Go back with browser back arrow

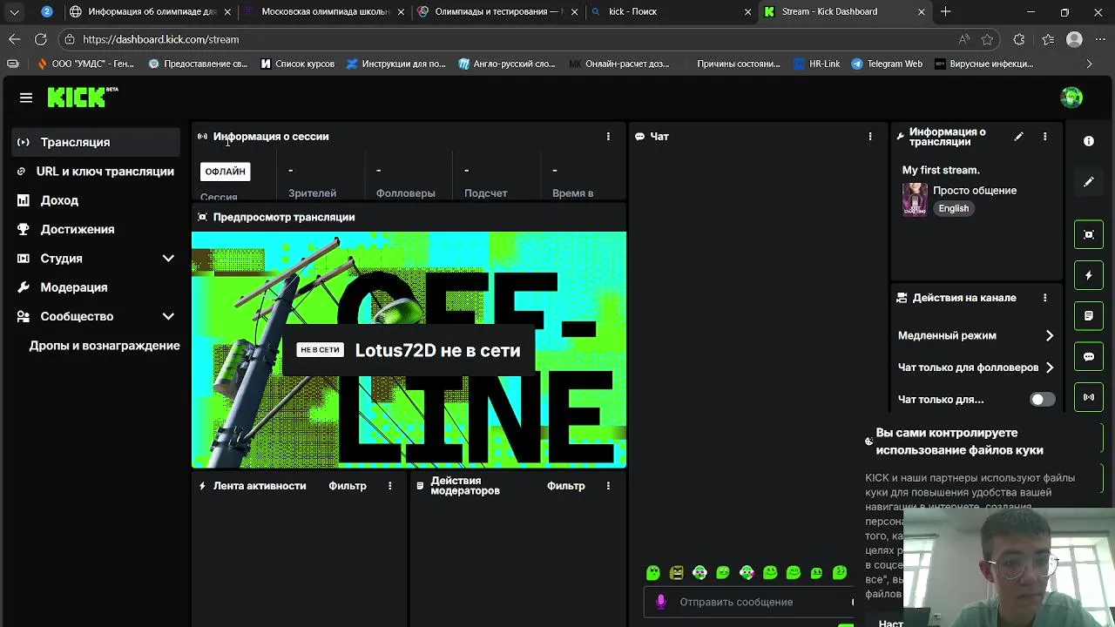[14, 39]
